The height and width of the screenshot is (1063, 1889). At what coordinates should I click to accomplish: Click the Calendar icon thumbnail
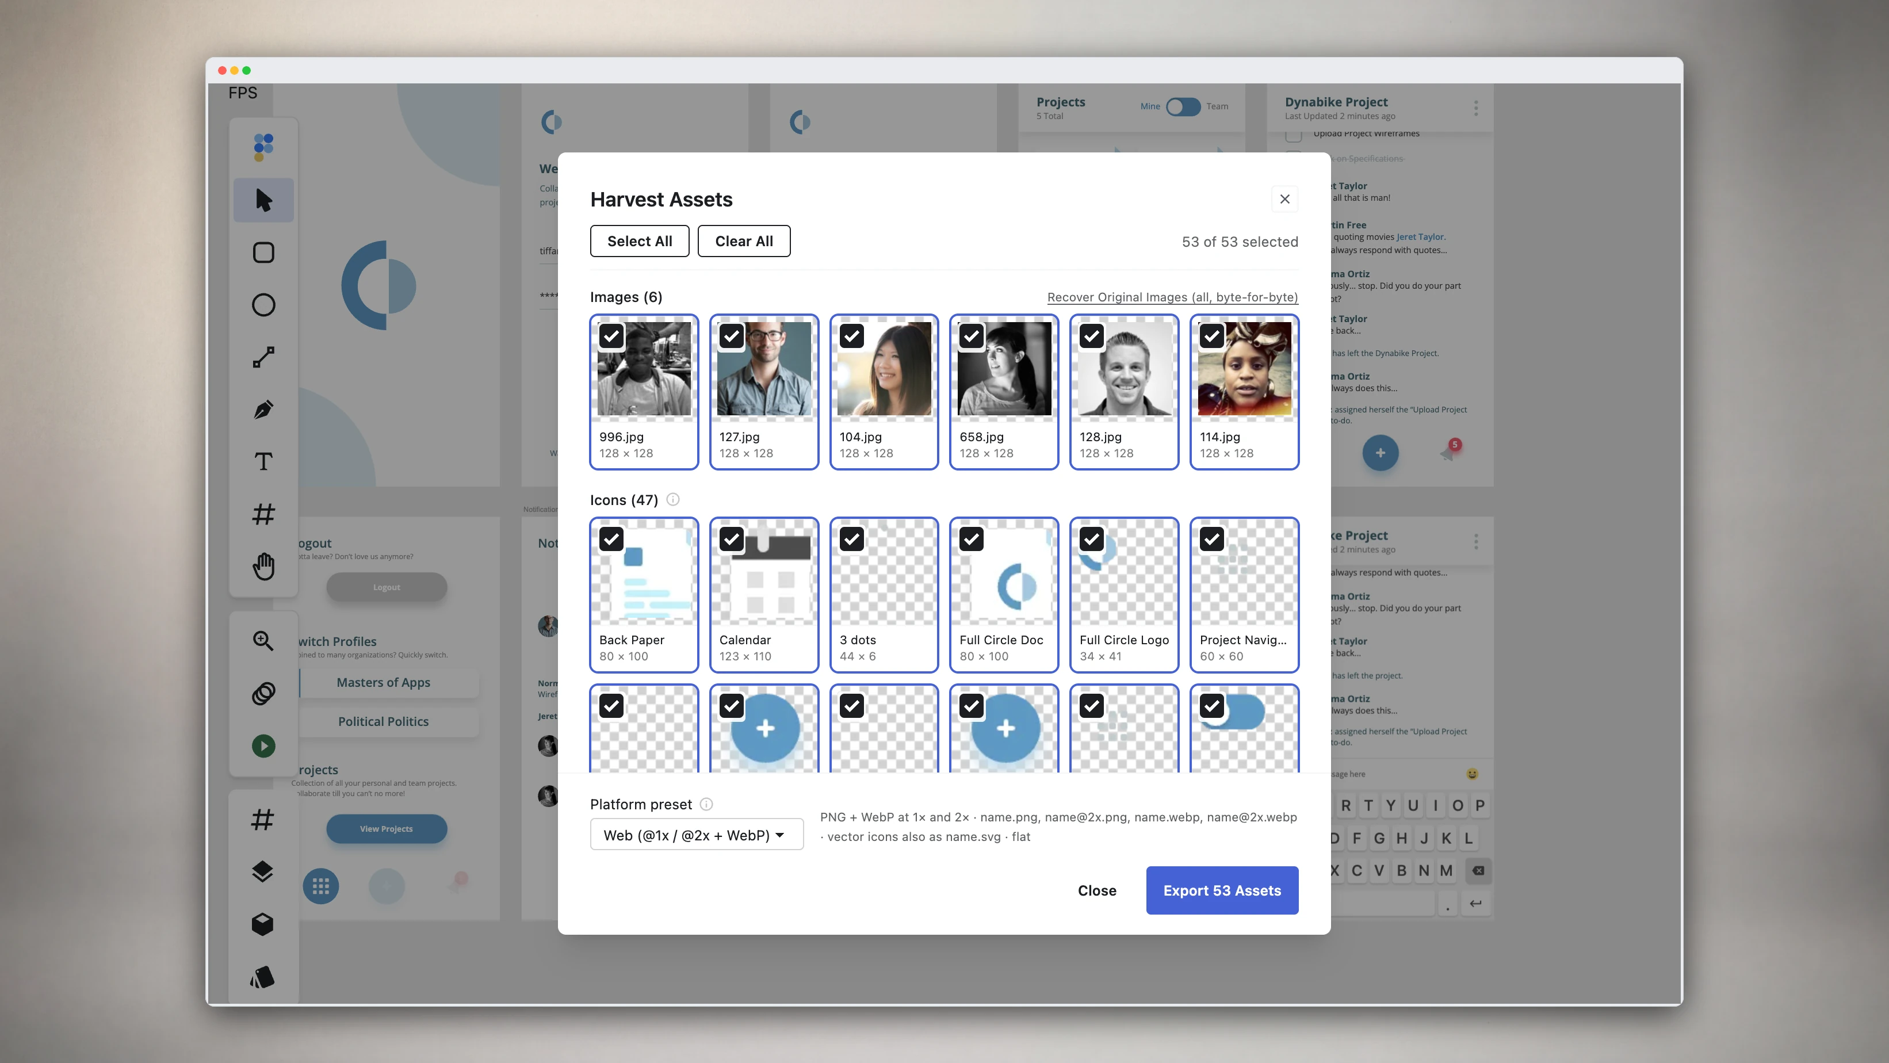pyautogui.click(x=764, y=572)
